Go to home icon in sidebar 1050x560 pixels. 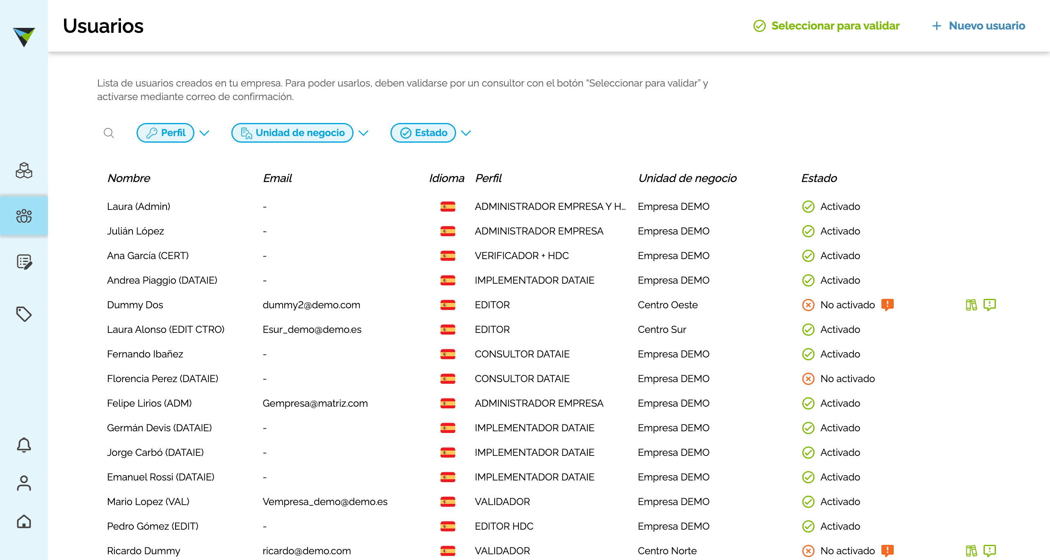[x=24, y=521]
